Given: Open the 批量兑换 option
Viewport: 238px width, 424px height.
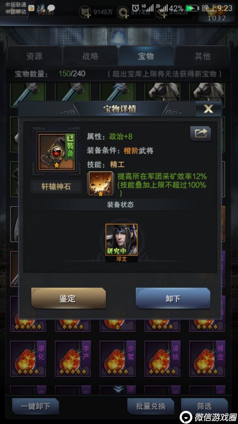Looking at the screenshot, I should coord(150,406).
